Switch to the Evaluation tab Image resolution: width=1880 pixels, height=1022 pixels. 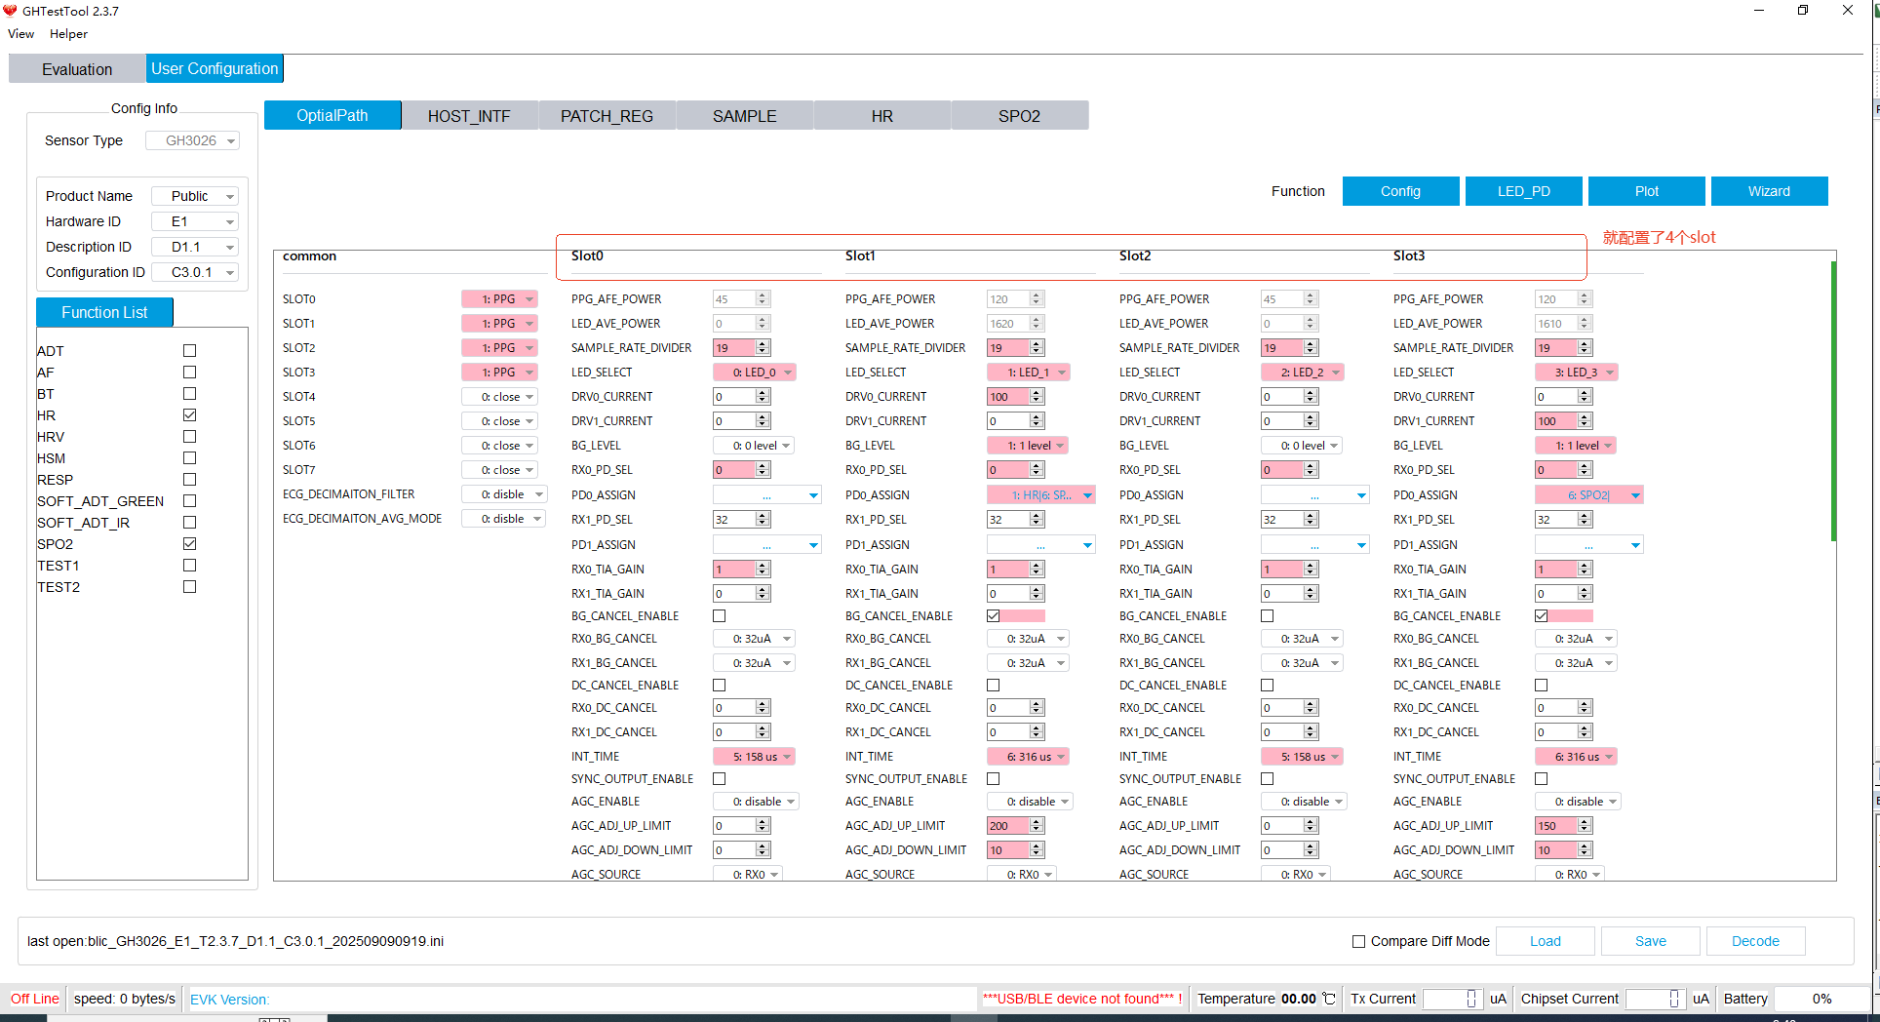[x=77, y=69]
